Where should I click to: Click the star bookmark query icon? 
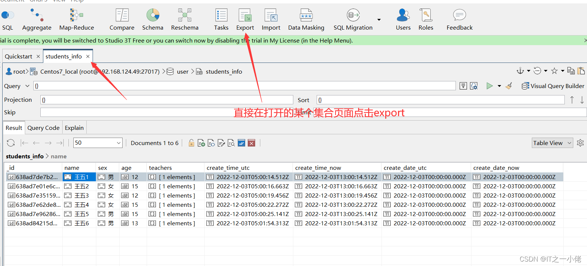554,71
